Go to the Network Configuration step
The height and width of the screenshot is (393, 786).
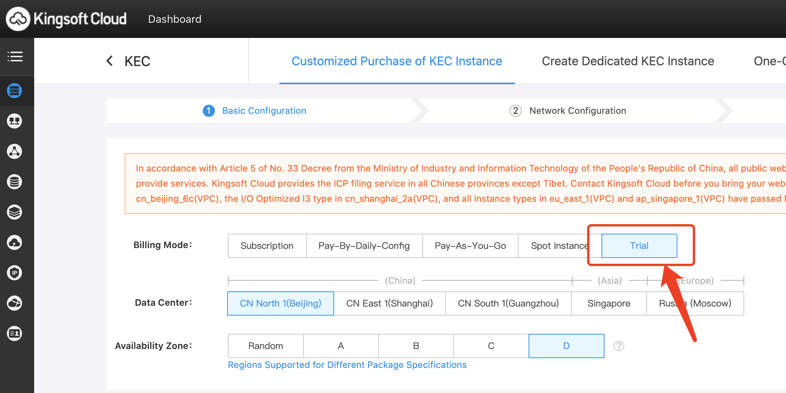[578, 111]
